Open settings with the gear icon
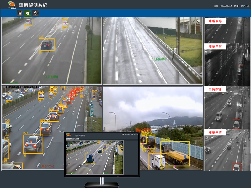Screen dimensions: 251x188 coord(28,13)
